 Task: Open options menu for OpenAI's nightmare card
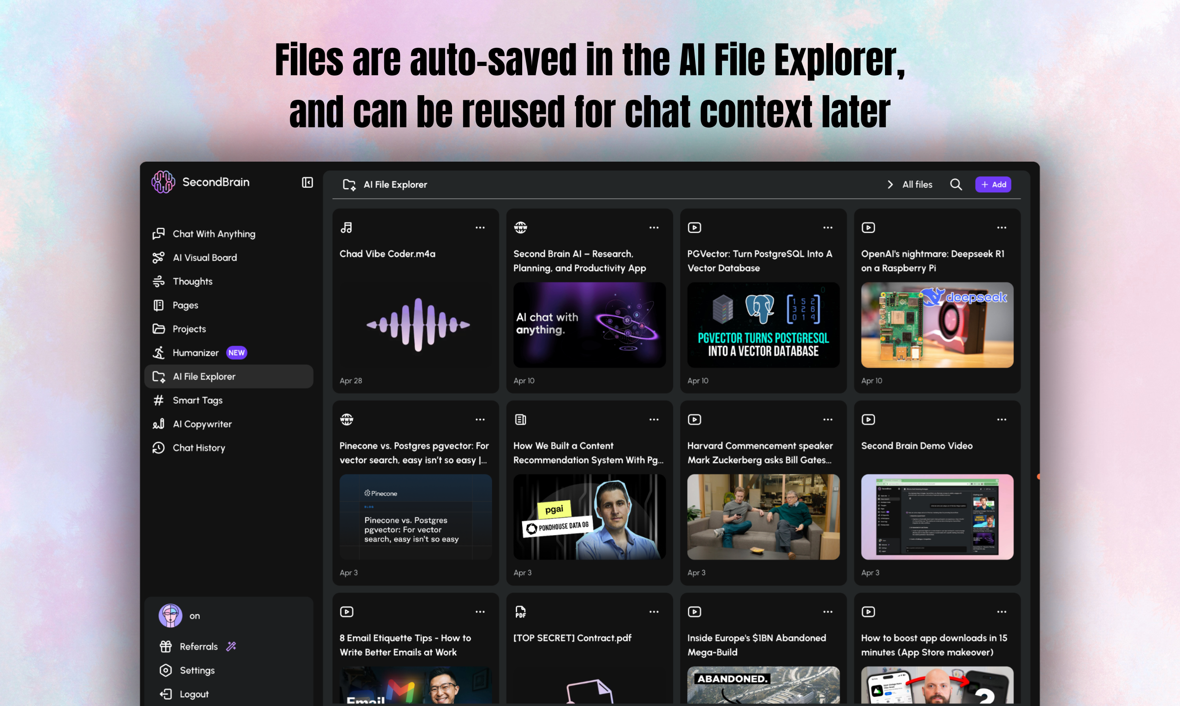click(x=1002, y=228)
